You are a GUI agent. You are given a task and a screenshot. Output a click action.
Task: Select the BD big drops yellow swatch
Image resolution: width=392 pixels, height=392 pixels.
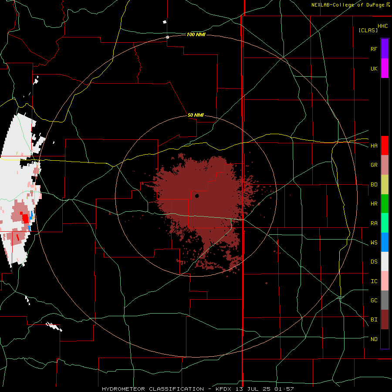click(385, 184)
